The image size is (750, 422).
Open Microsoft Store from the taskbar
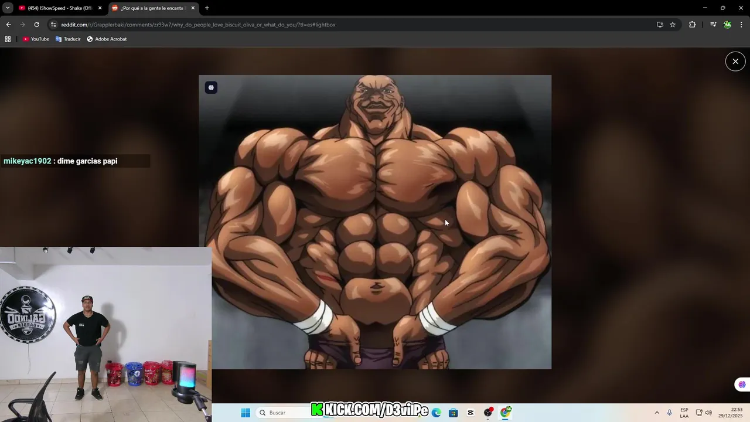coord(454,413)
